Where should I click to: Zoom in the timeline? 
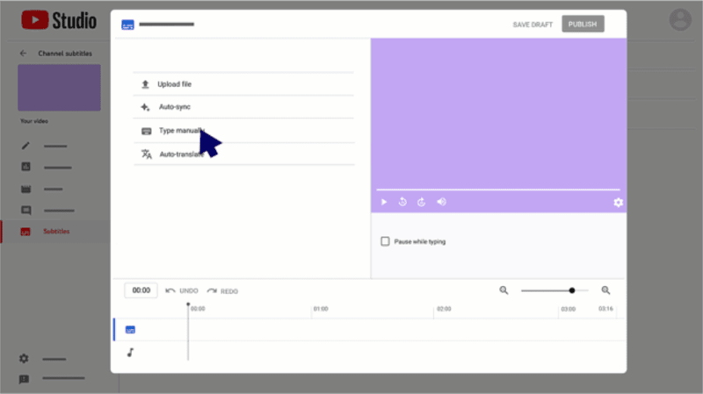(605, 290)
